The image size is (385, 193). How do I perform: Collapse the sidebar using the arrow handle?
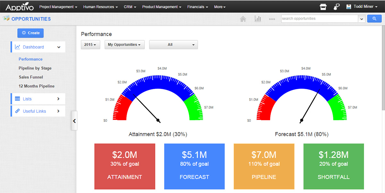(x=74, y=120)
